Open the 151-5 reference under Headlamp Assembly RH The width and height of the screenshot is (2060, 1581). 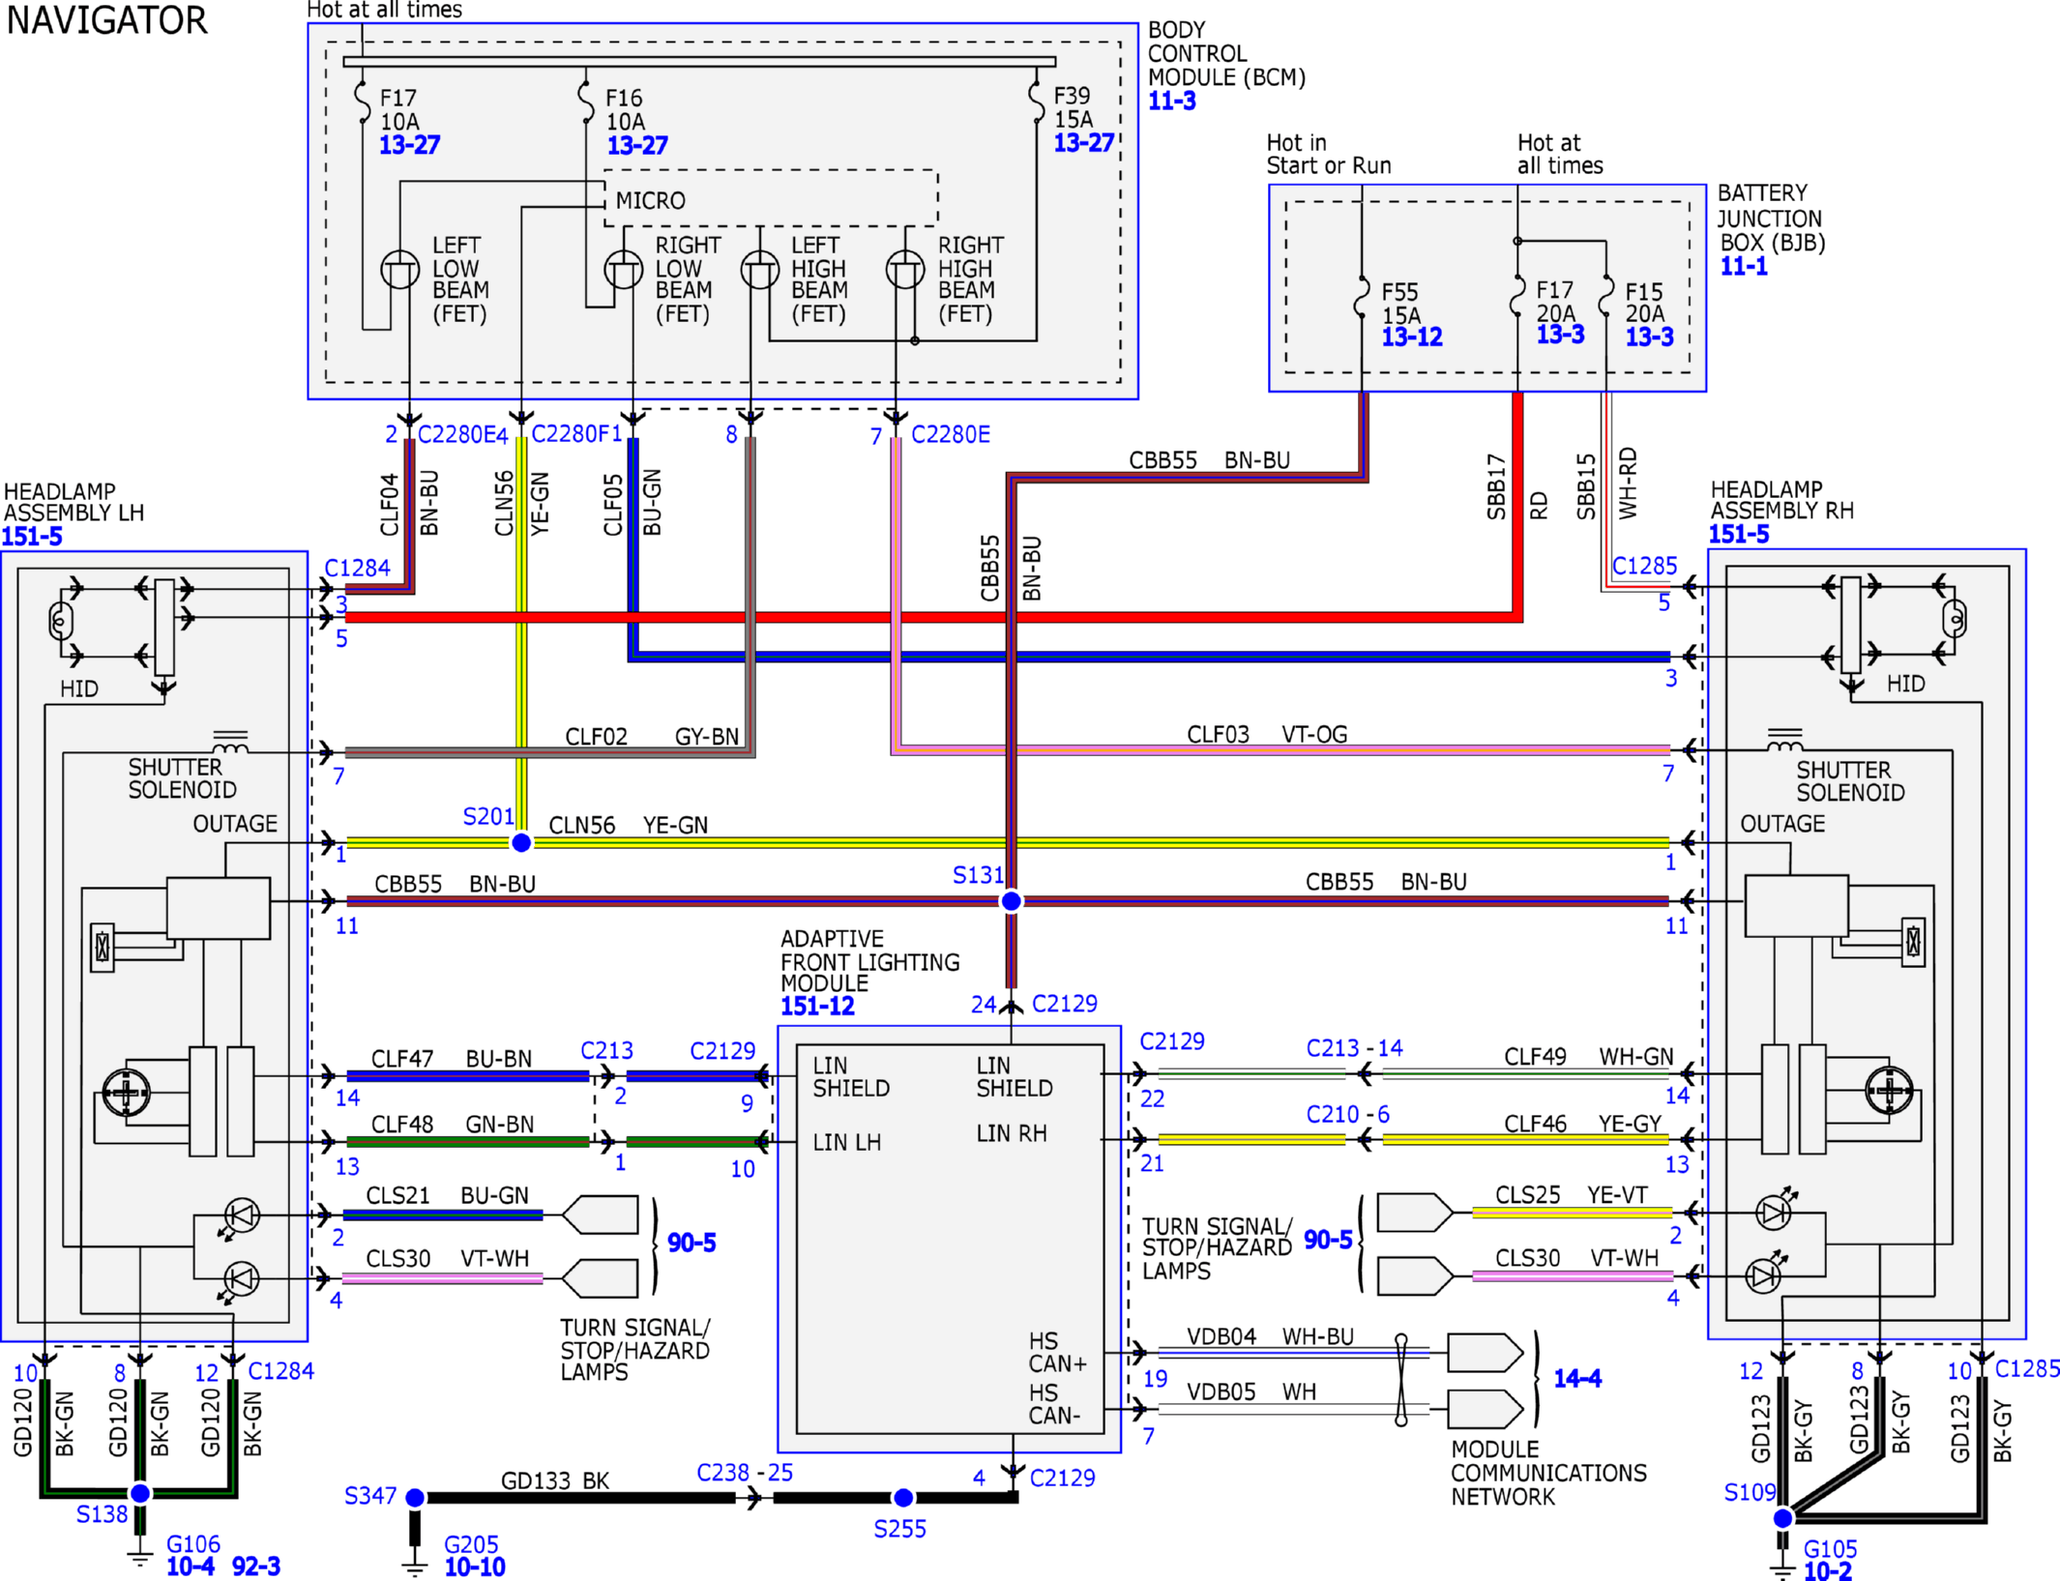(x=1739, y=534)
